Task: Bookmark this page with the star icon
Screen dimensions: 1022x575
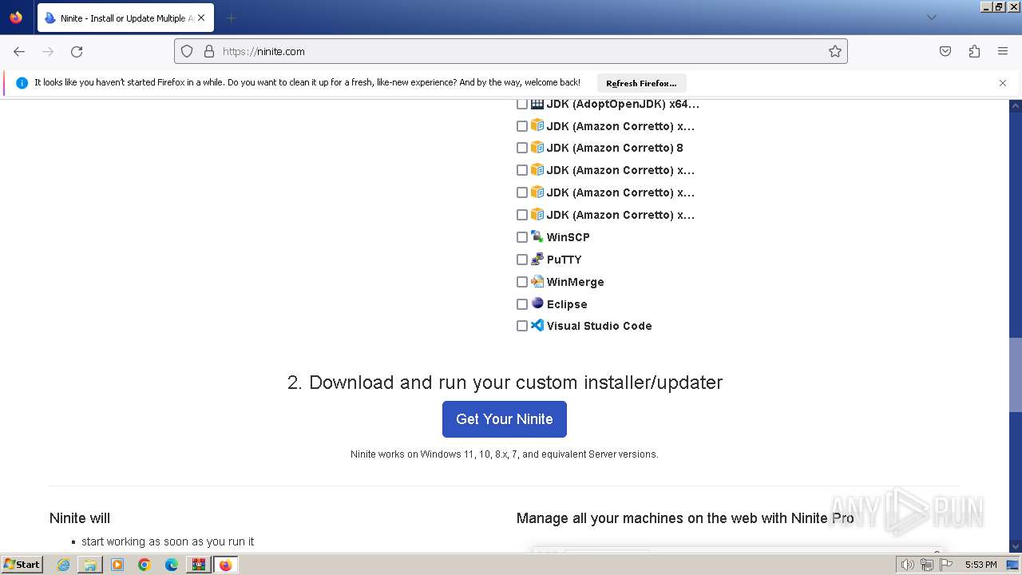Action: pos(835,51)
